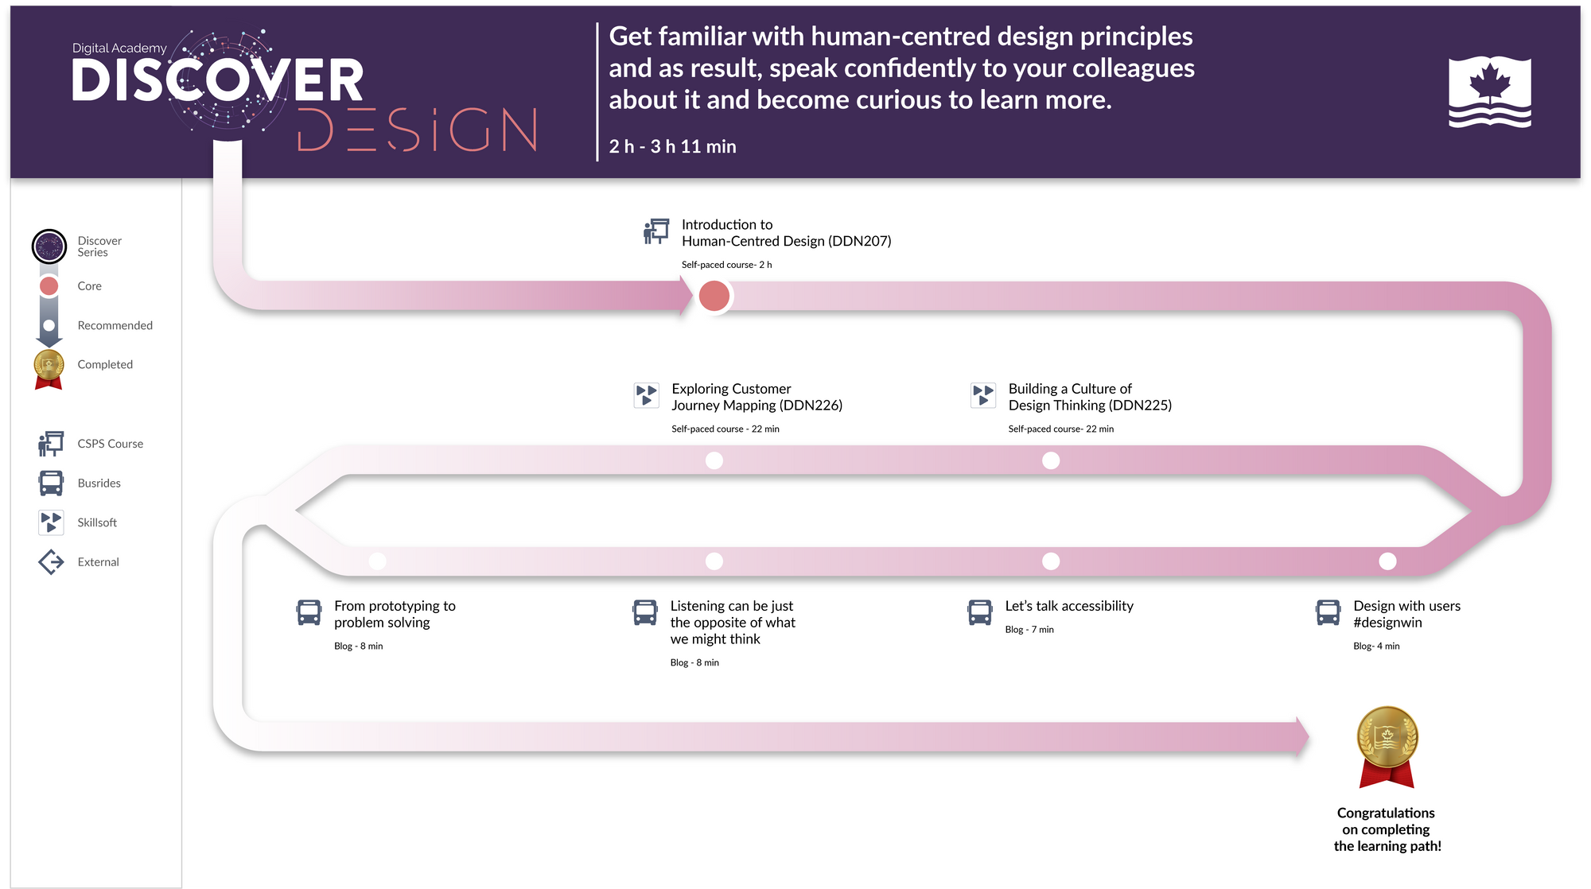Click the Core indicator icon
Image resolution: width=1591 pixels, height=889 pixels.
point(49,285)
